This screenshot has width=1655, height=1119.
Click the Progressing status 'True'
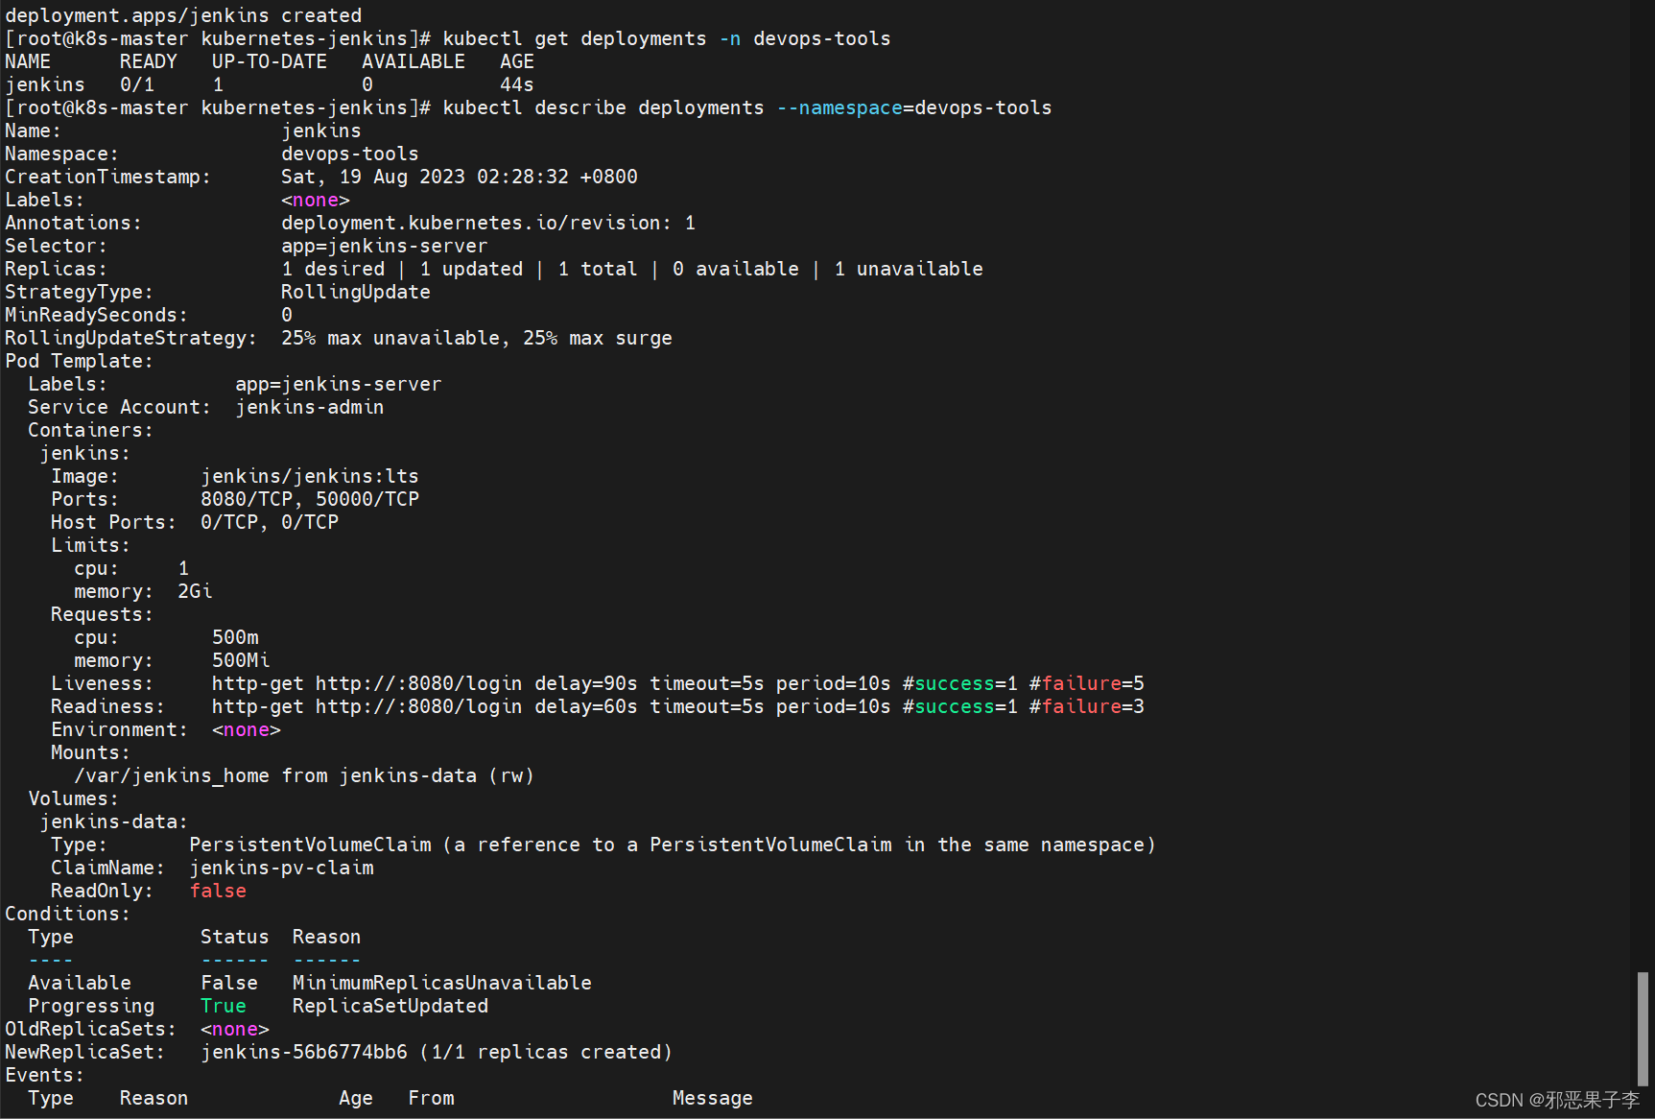coord(224,1006)
